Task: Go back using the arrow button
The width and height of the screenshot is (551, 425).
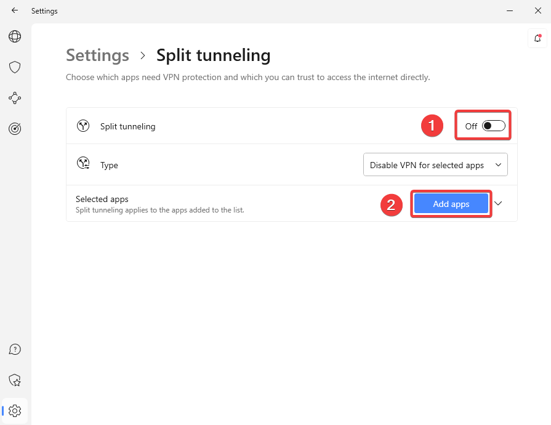Action: [x=14, y=10]
